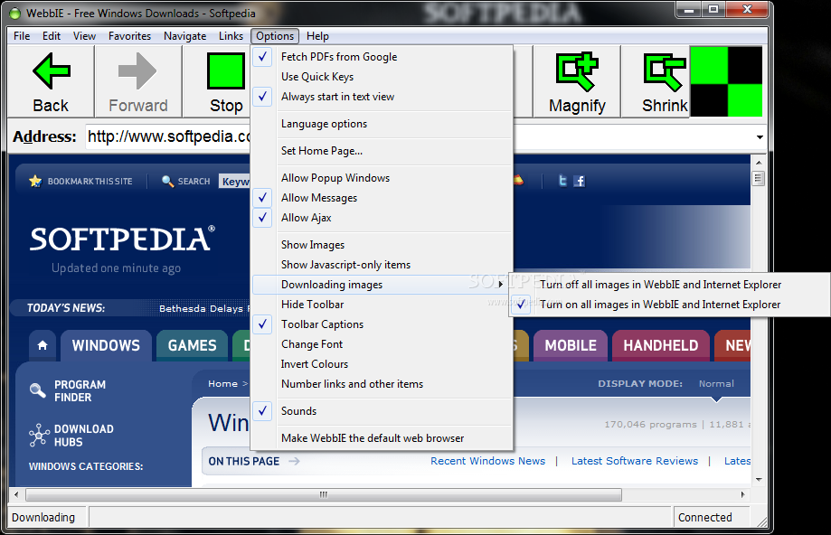Click the Bethesda Delays news headline
The height and width of the screenshot is (535, 831).
tap(203, 308)
